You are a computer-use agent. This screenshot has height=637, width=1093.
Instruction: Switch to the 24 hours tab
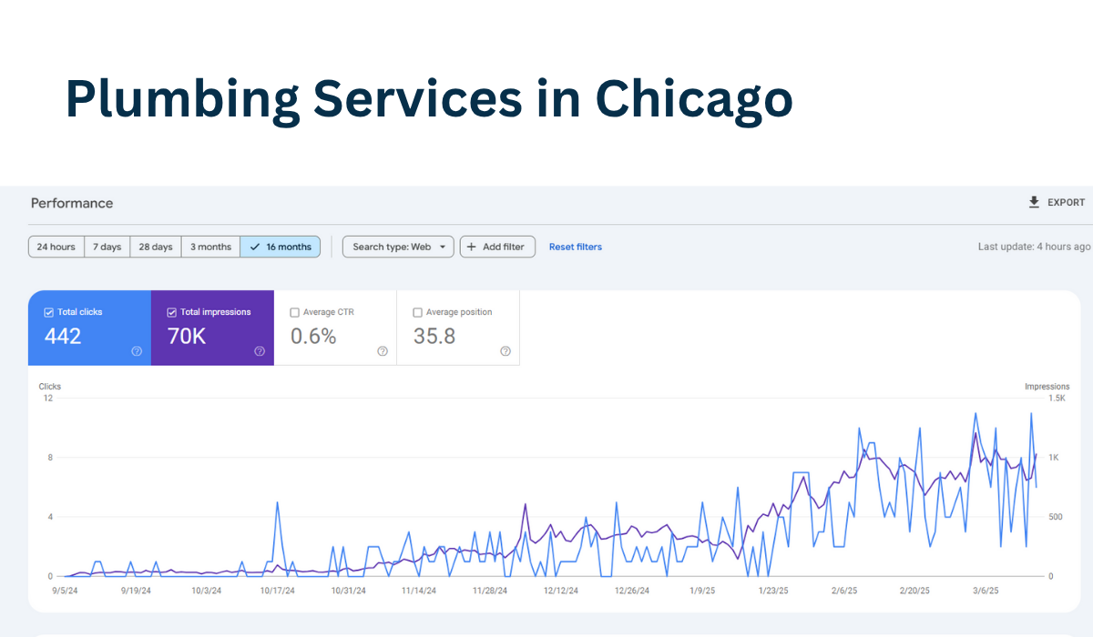56,246
